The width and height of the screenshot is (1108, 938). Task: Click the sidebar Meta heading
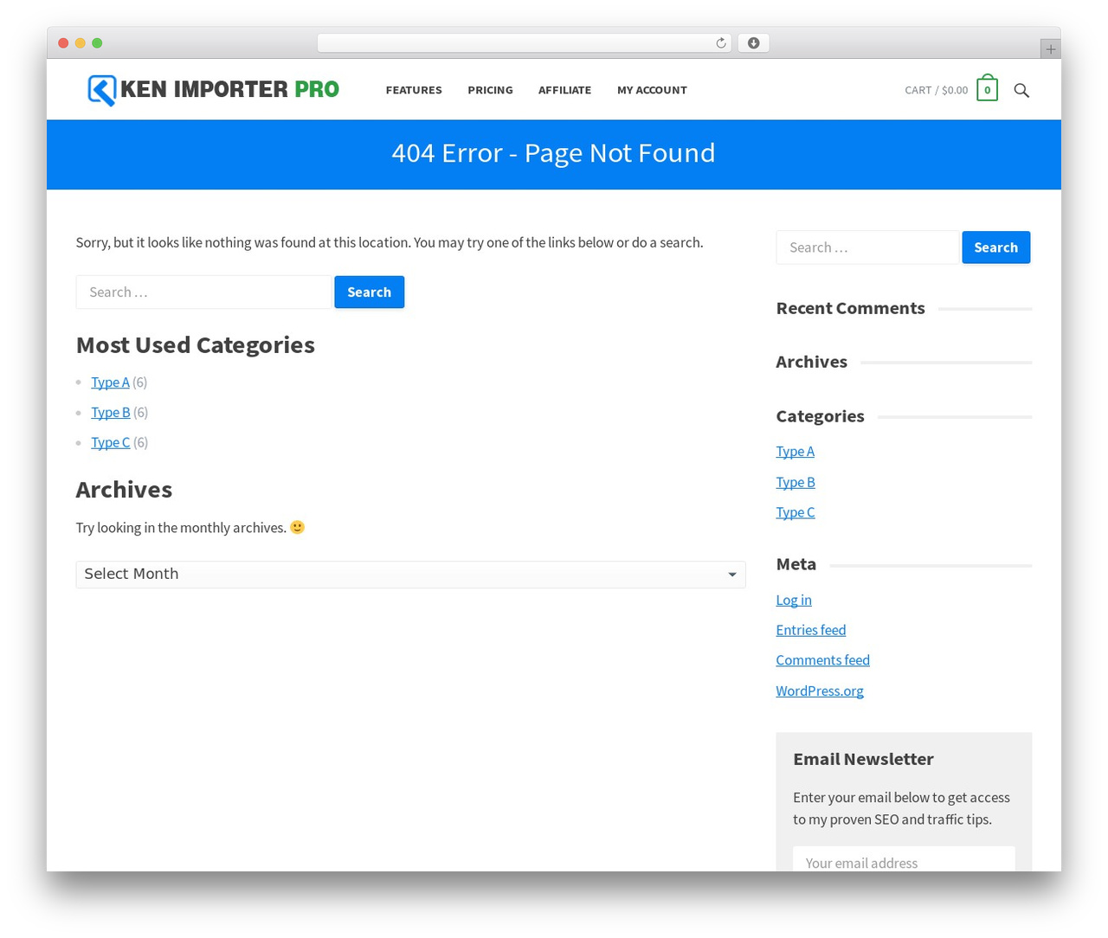click(796, 564)
